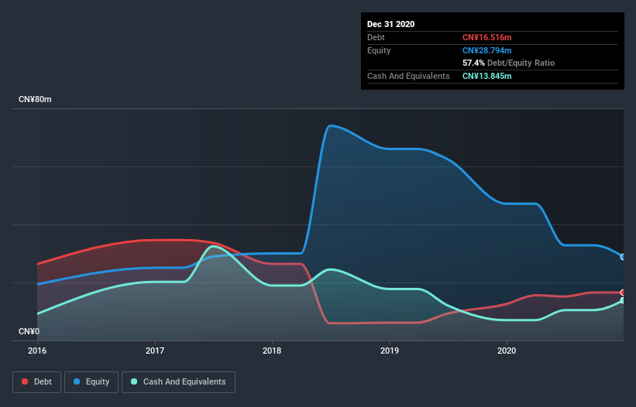Click the 2020 x-axis label
The image size is (636, 407).
pos(507,351)
